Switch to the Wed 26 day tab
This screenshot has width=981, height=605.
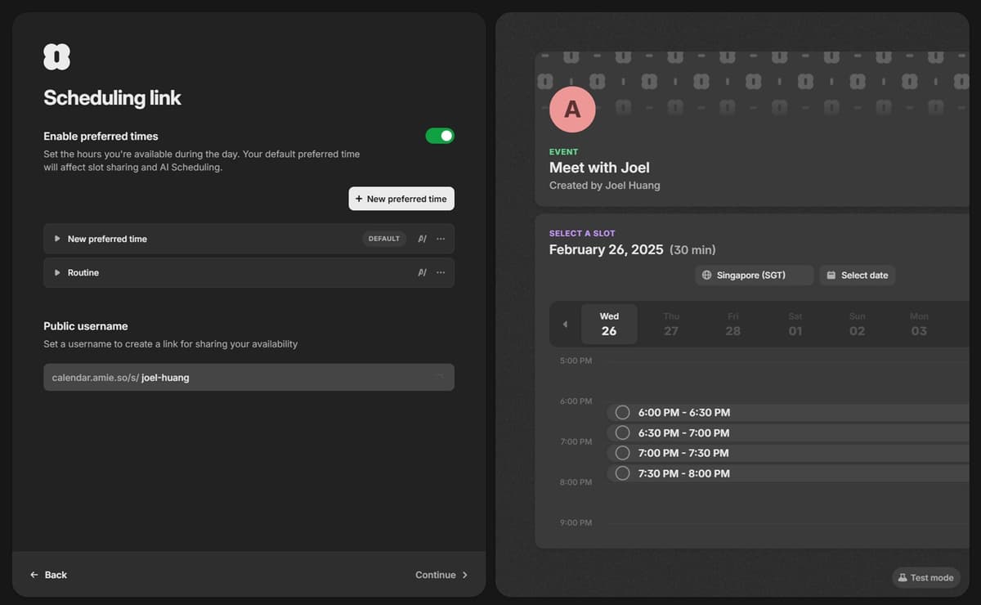coord(609,324)
